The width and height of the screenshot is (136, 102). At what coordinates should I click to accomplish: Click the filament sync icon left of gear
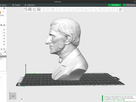1,25
